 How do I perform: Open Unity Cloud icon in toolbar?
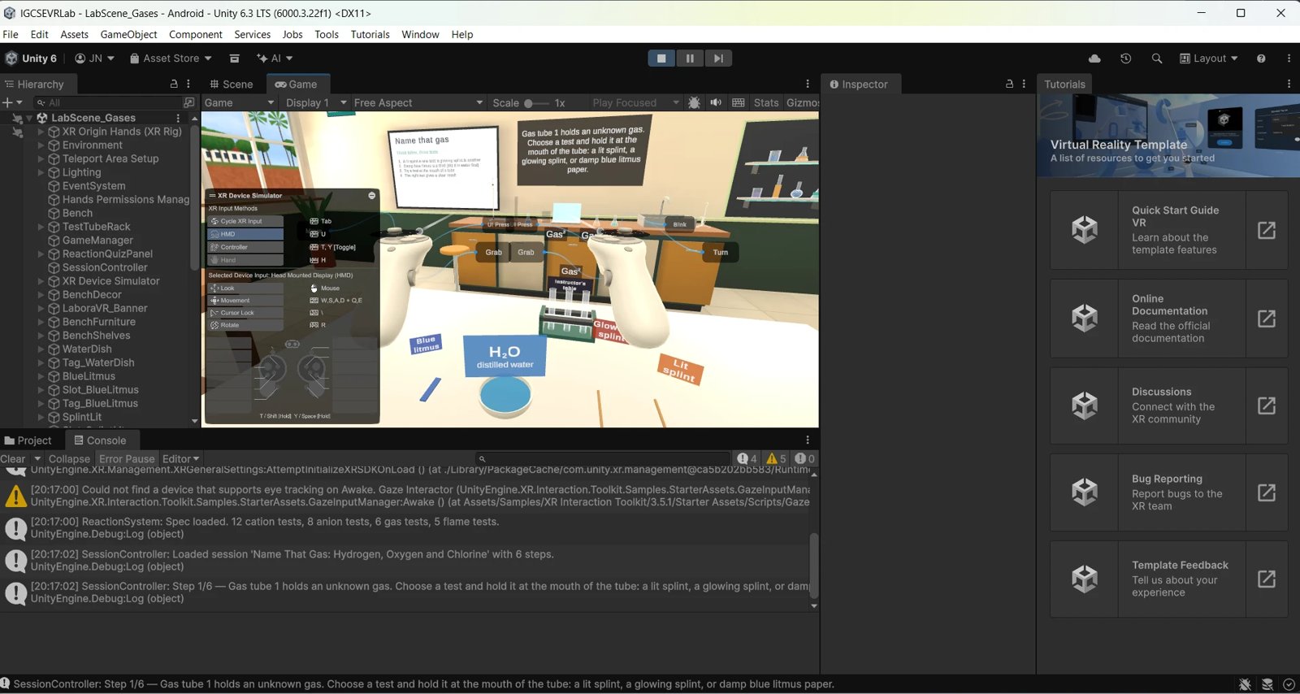click(x=1094, y=59)
